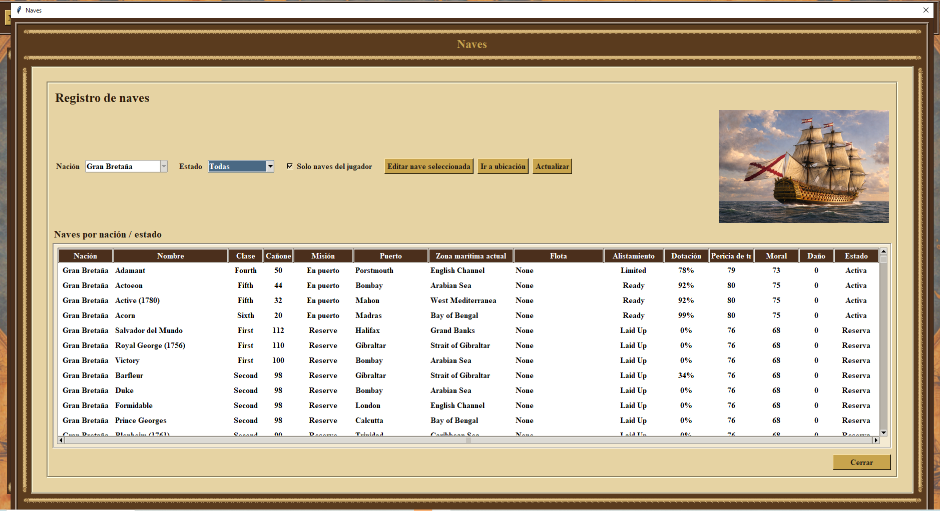This screenshot has height=511, width=940.
Task: Click Madras port cell
Action: pyautogui.click(x=368, y=315)
